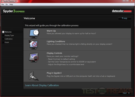Click the Welcome page title
This screenshot has height=97, width=135.
[29, 18]
